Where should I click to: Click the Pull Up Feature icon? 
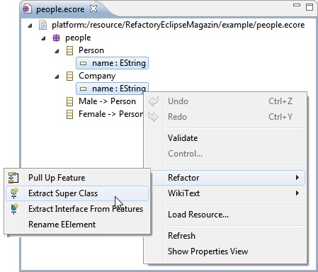pyautogui.click(x=13, y=178)
